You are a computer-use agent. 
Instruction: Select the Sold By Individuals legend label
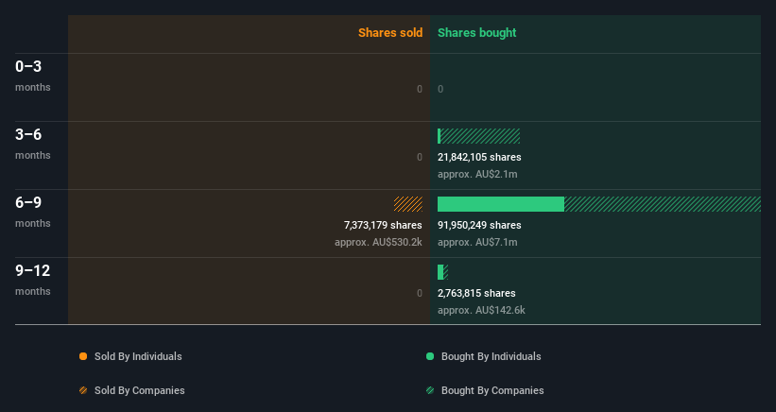pos(138,356)
